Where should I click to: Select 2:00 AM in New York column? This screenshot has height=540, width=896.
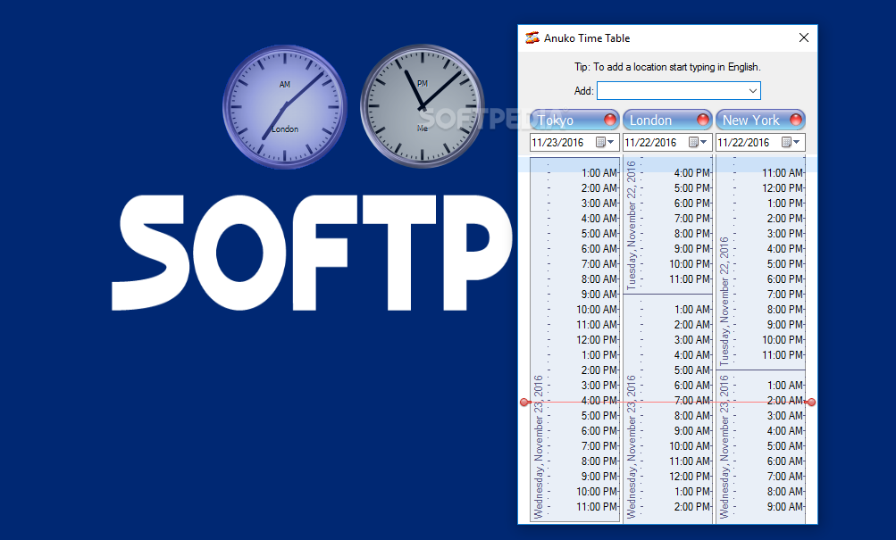click(785, 401)
